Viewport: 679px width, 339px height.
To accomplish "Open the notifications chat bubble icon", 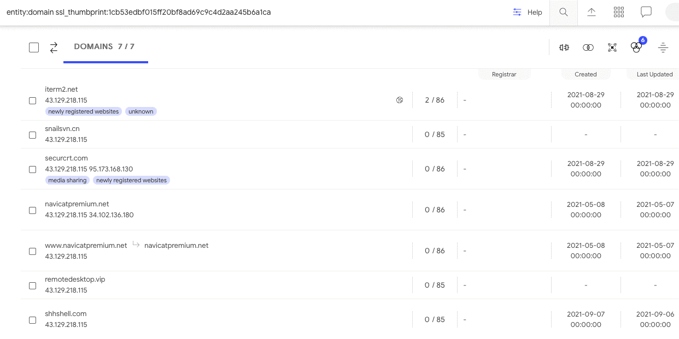I will (x=646, y=12).
